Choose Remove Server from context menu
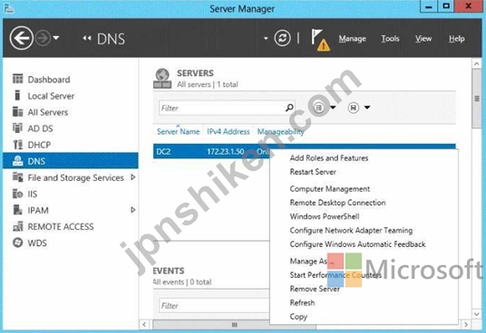This screenshot has height=333, width=486. click(315, 289)
